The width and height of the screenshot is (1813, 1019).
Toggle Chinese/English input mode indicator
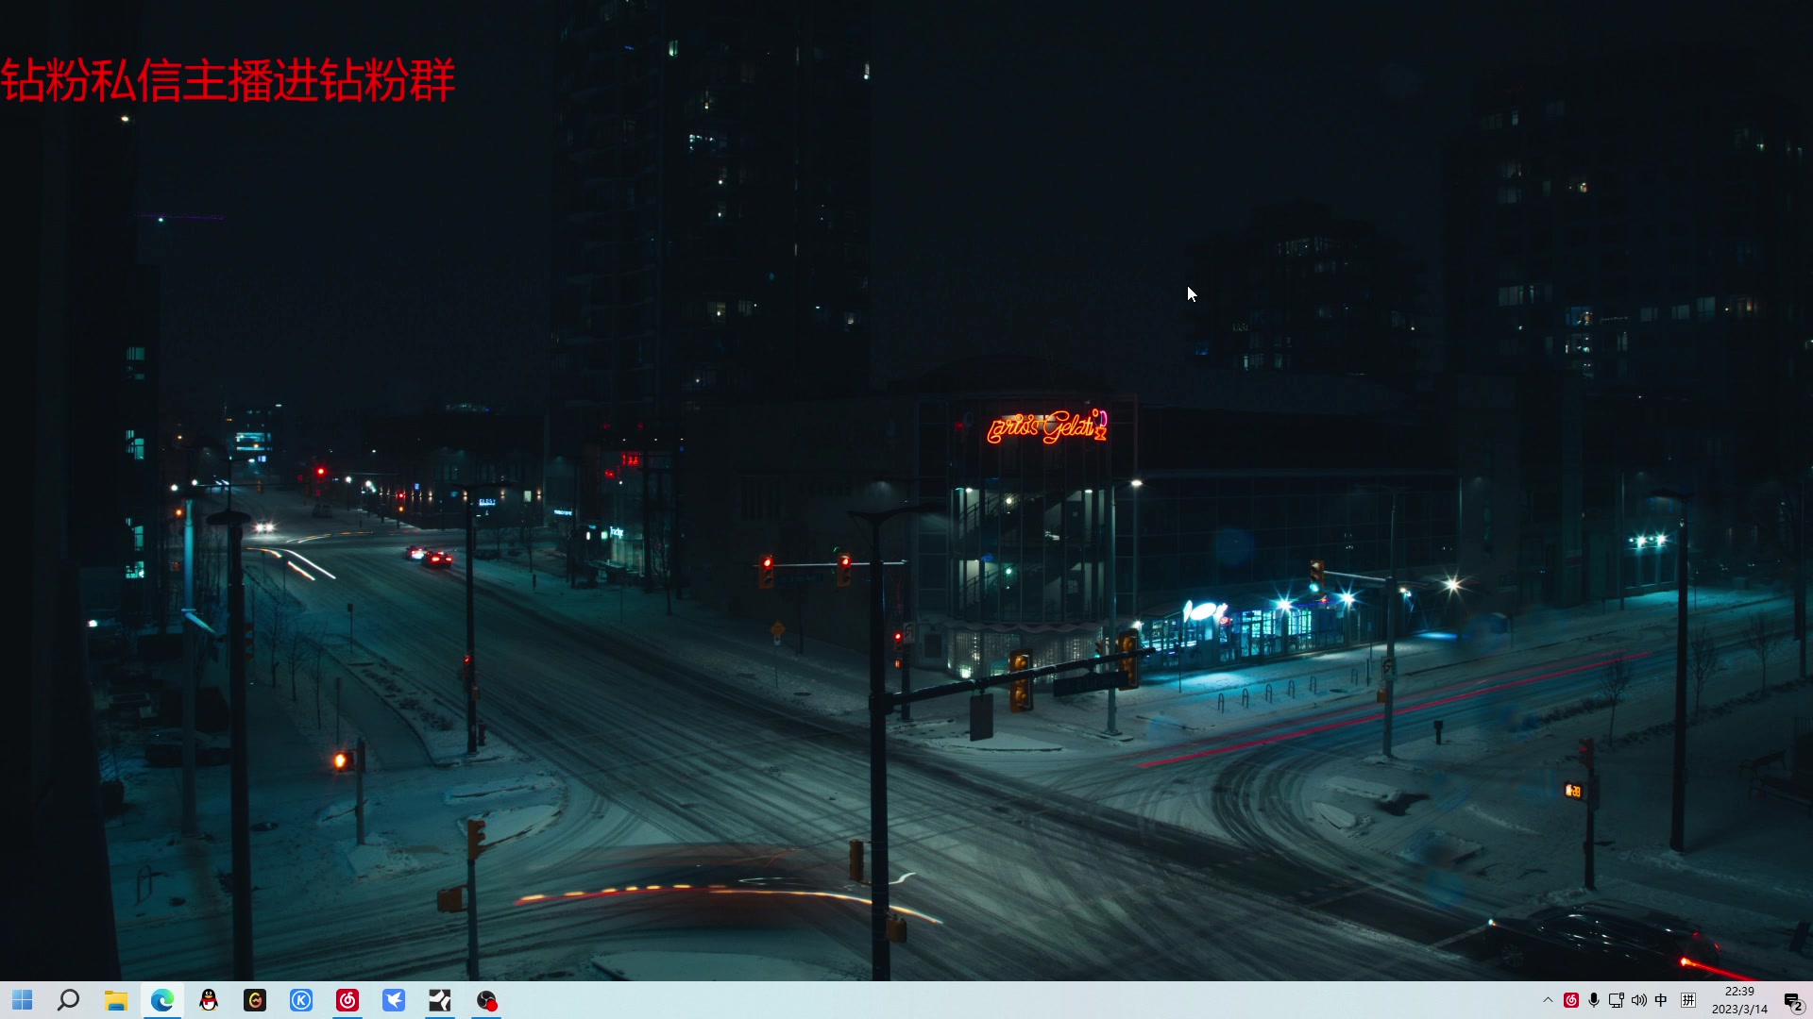(x=1662, y=1000)
